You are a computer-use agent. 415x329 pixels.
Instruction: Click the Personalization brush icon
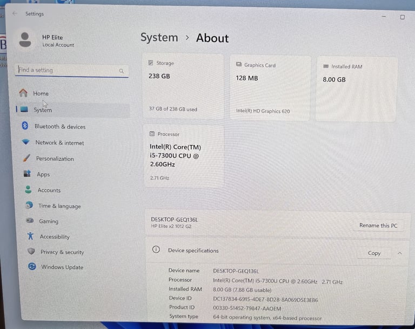[26, 158]
